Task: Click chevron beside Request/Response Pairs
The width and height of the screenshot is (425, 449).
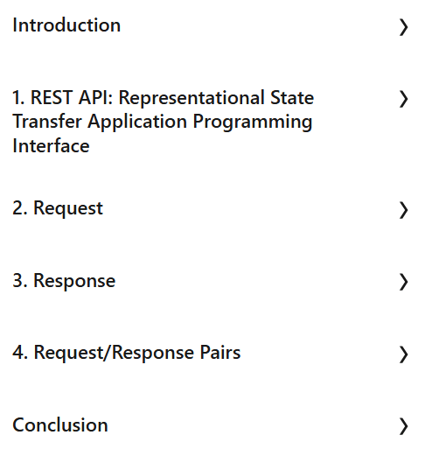Action: coord(403,354)
